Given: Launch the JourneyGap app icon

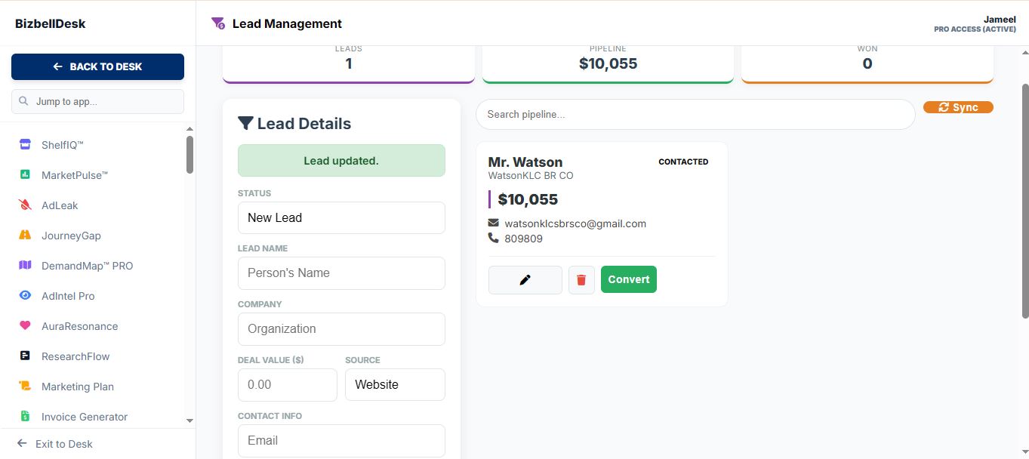Looking at the screenshot, I should pyautogui.click(x=25, y=235).
